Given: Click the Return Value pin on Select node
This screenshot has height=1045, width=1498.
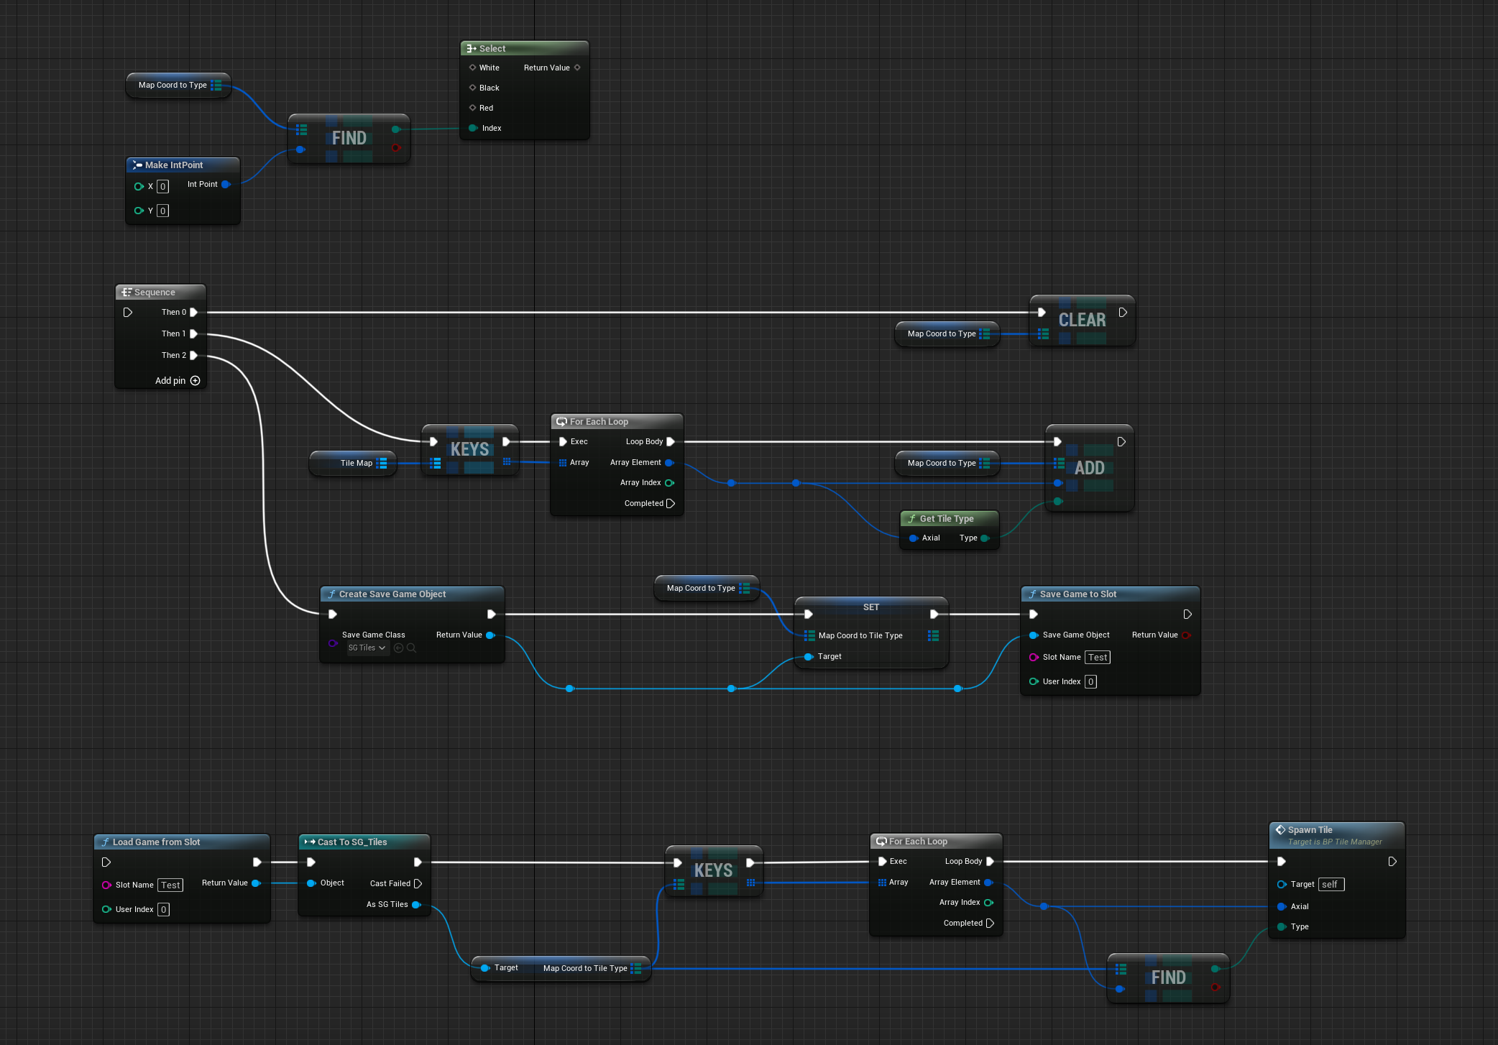Looking at the screenshot, I should tap(577, 68).
